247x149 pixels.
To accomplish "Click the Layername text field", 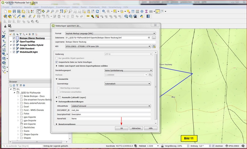I will pyautogui.click(x=111, y=42).
